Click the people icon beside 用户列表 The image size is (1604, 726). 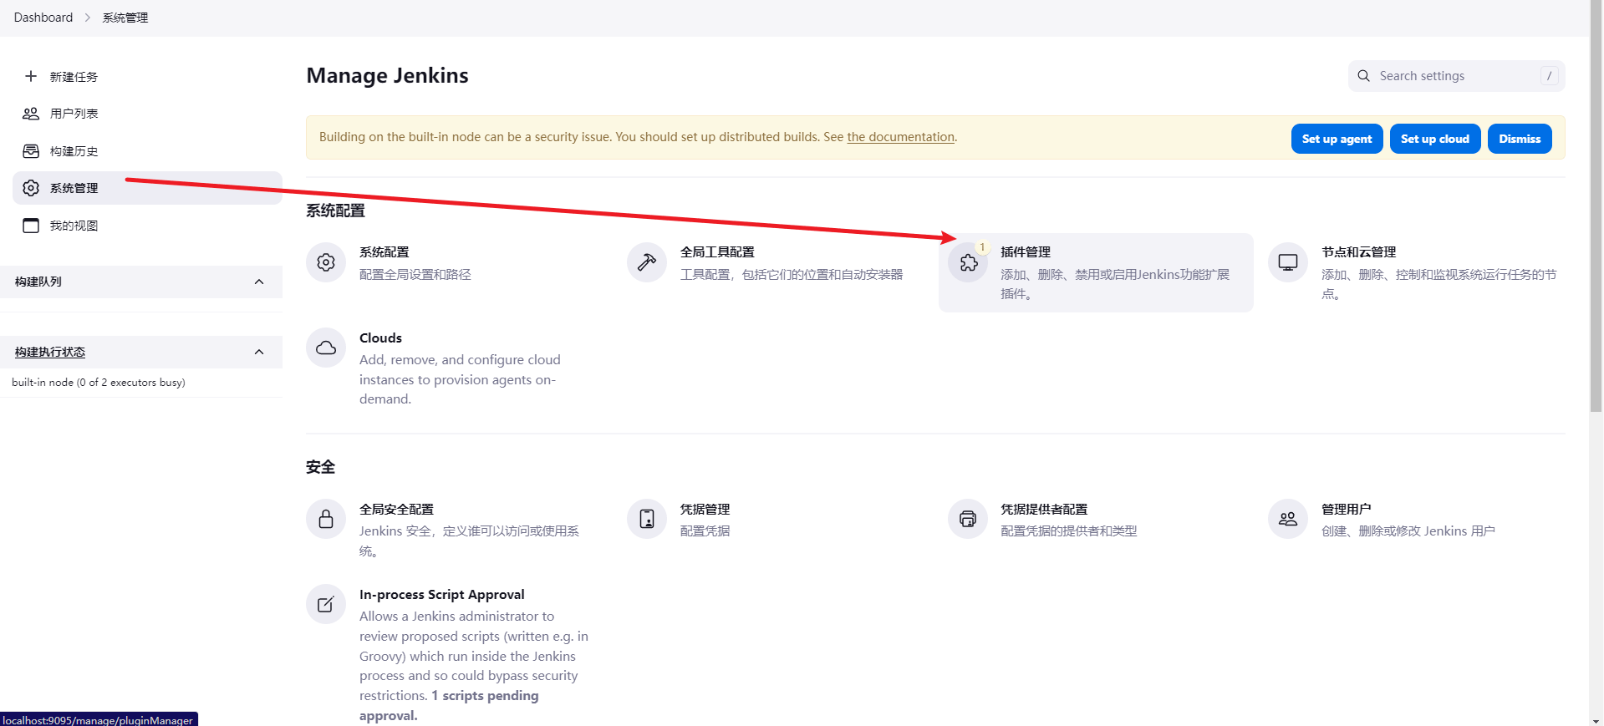31,114
